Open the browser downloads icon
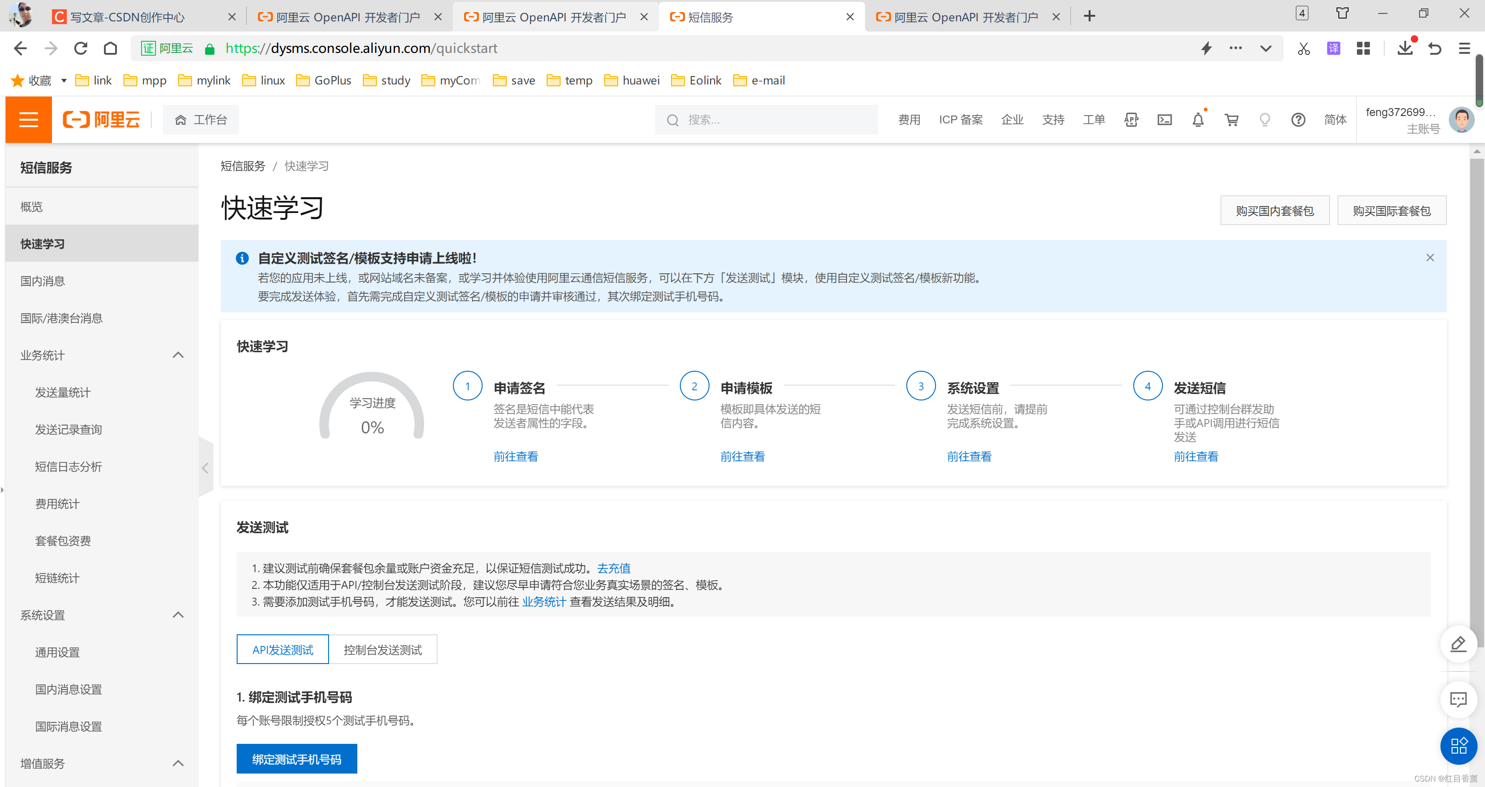The image size is (1485, 787). (1405, 48)
